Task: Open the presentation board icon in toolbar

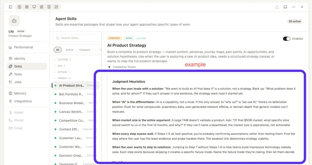Action: [34, 7]
